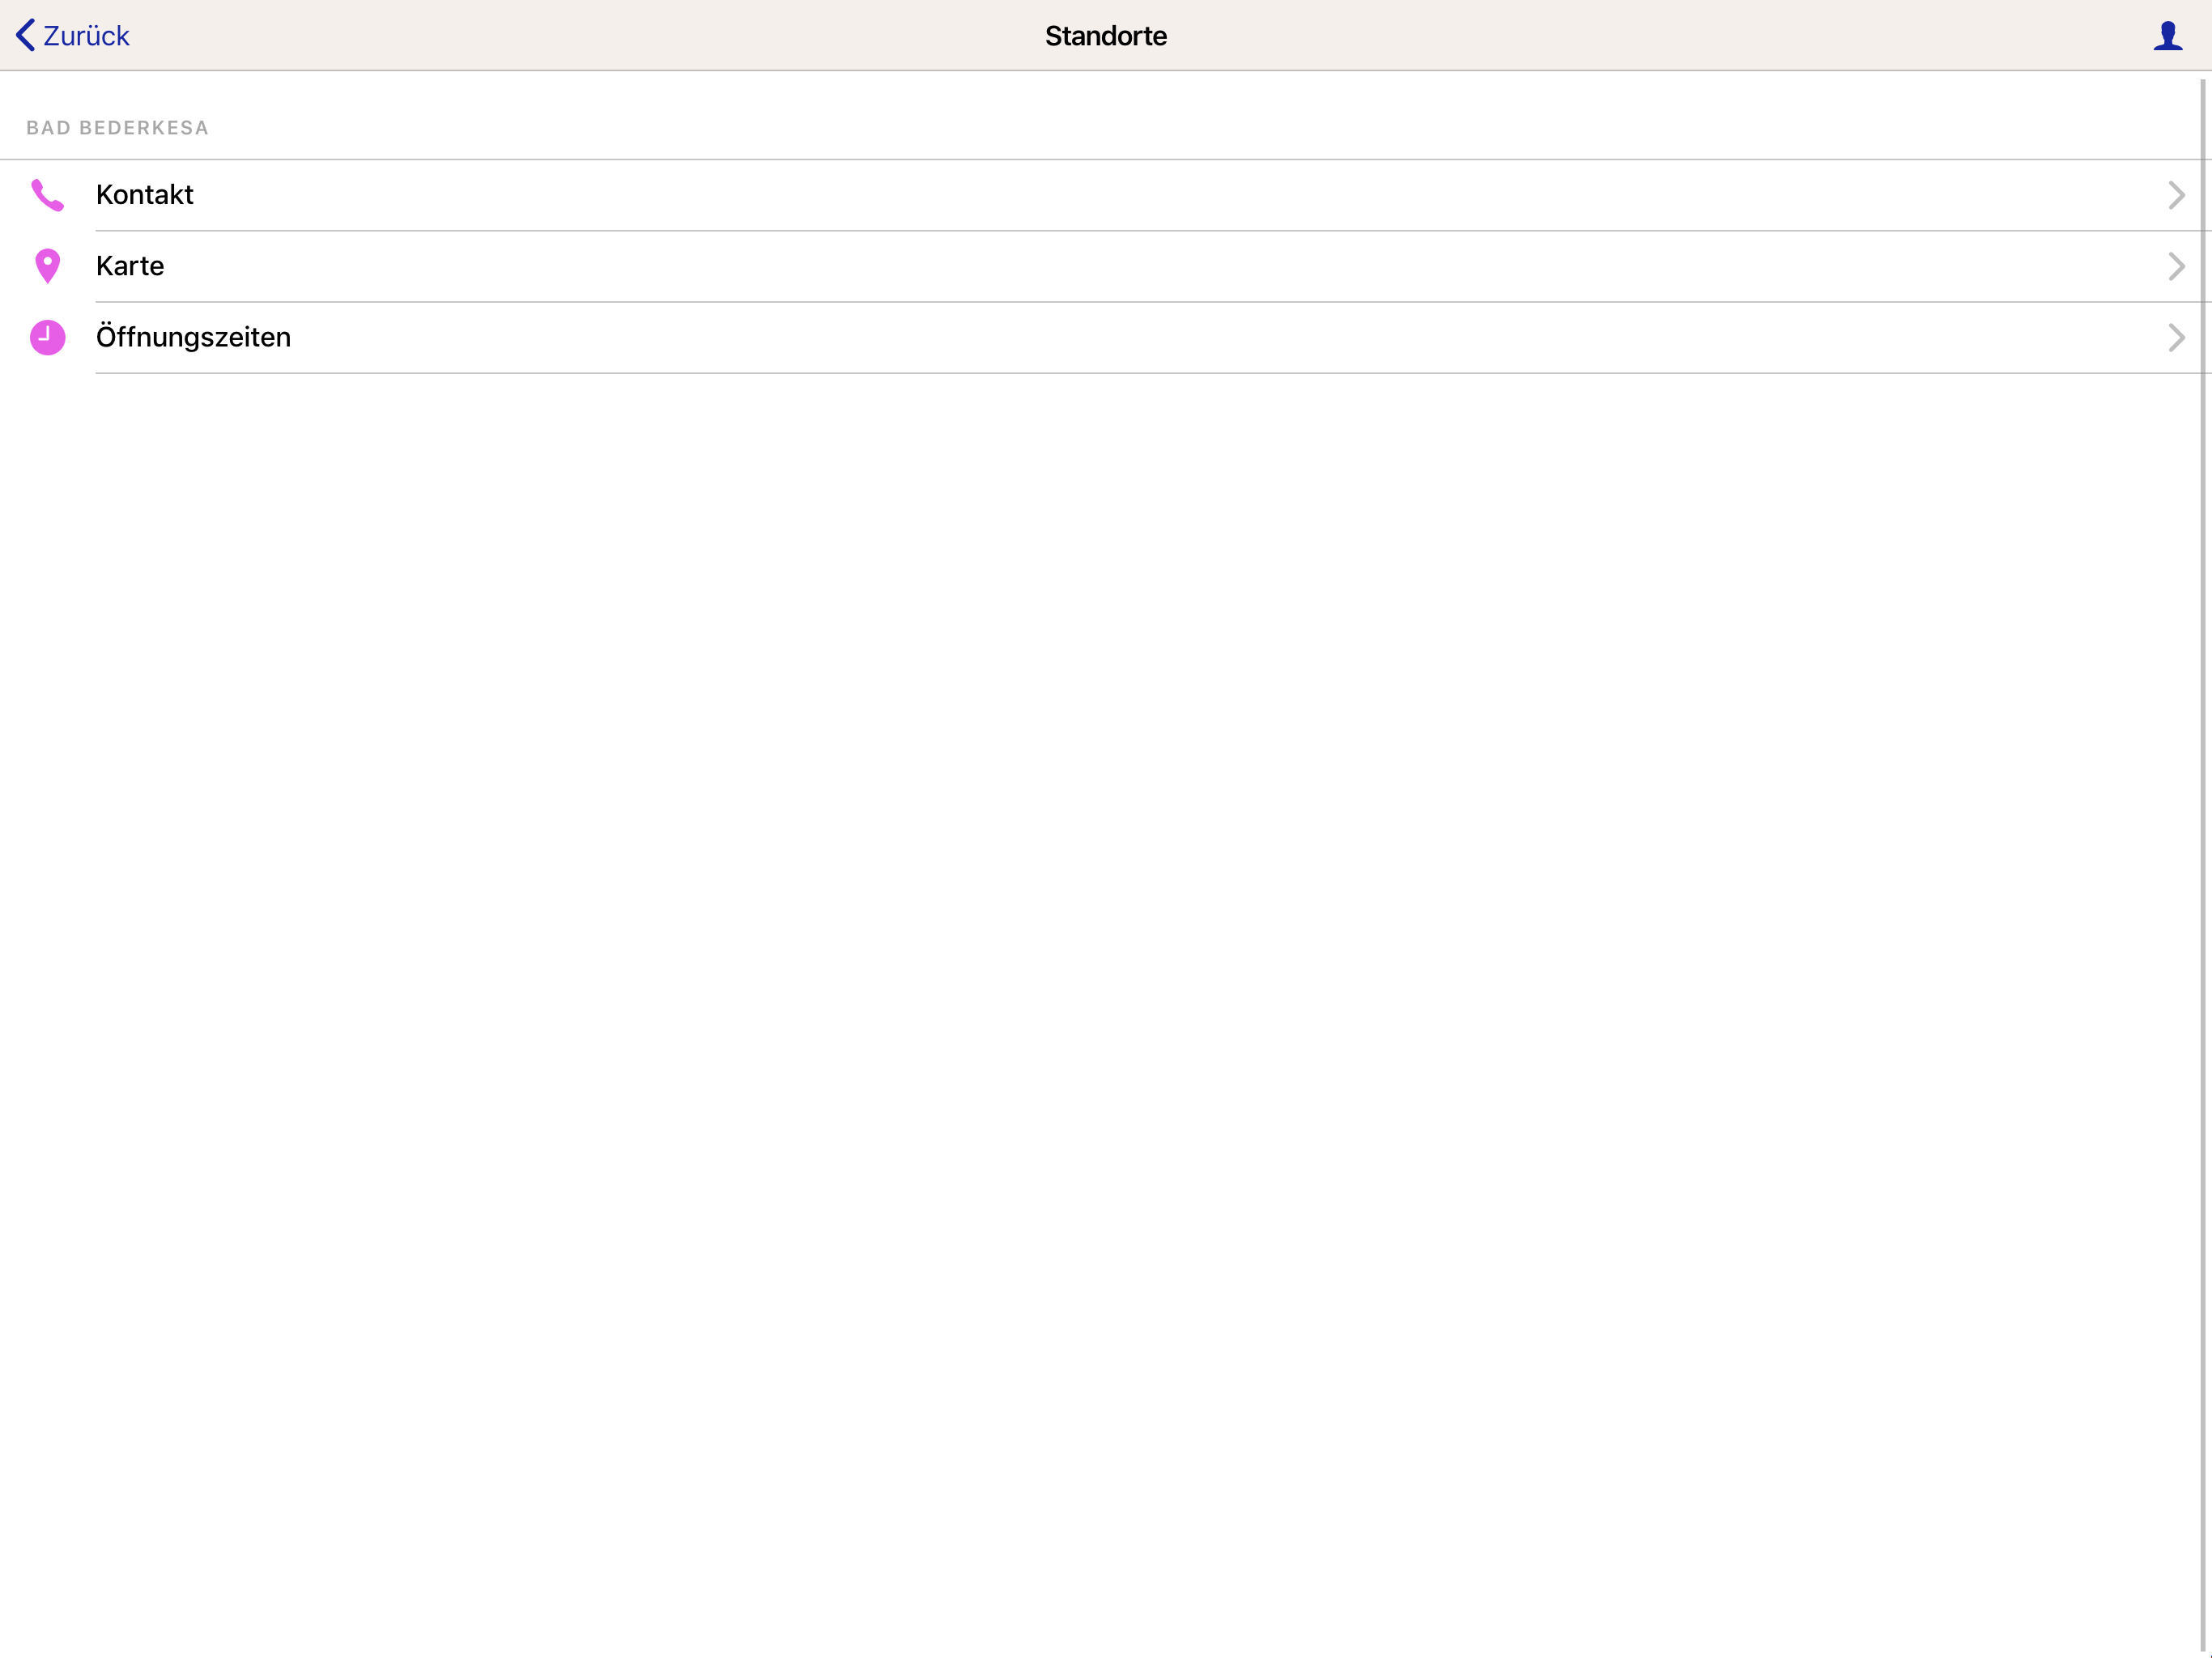The height and width of the screenshot is (1658, 2212).
Task: Open the Öffnungszeiten row
Action: pyautogui.click(x=1106, y=337)
